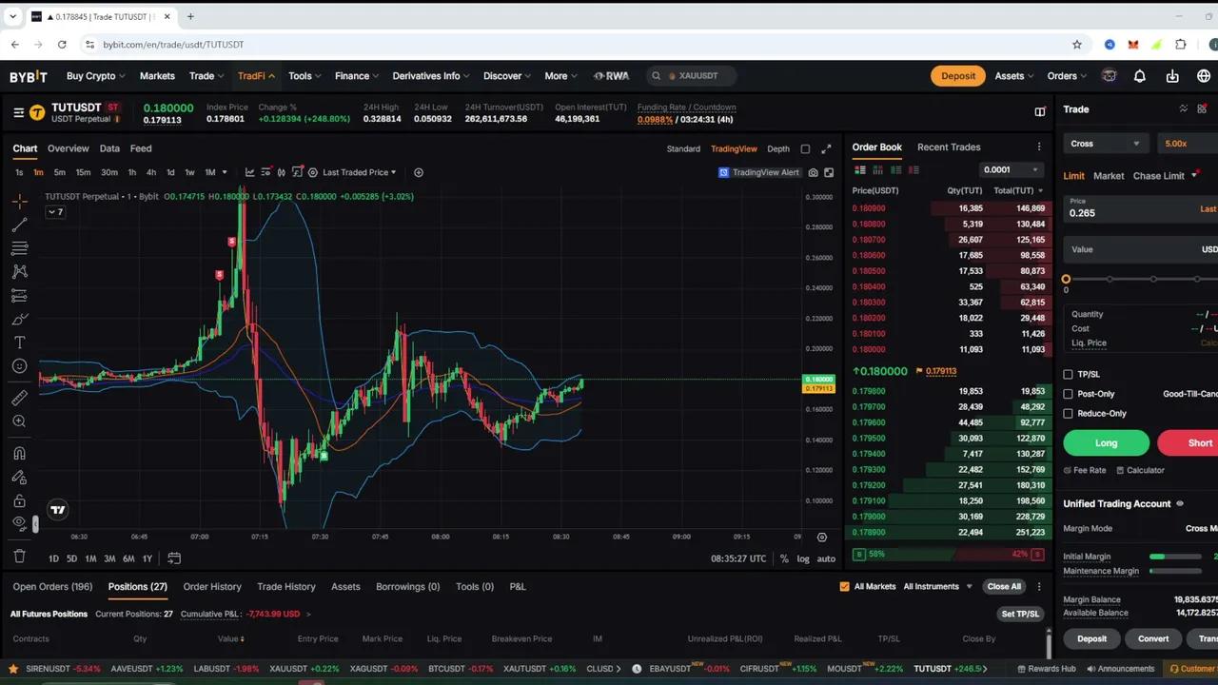Open the Order History tab

(x=212, y=587)
